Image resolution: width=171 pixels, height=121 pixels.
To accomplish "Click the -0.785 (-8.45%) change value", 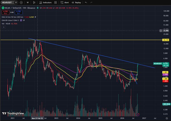I will pos(72,8).
